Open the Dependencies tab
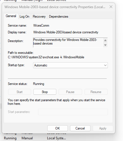The height and width of the screenshot is (141, 123). point(59,17)
